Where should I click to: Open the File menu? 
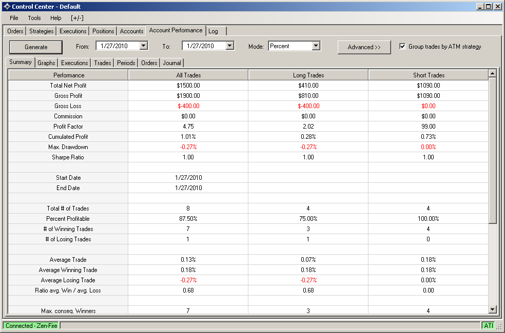(14, 18)
